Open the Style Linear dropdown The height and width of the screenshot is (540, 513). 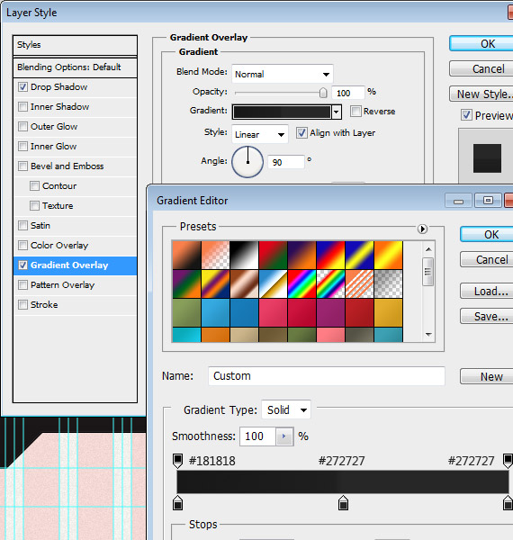tap(260, 134)
